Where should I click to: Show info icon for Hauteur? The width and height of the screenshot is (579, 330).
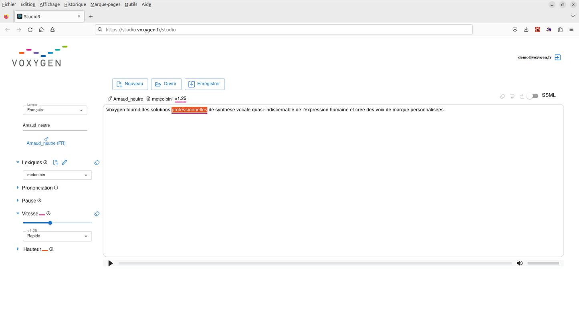[51, 249]
